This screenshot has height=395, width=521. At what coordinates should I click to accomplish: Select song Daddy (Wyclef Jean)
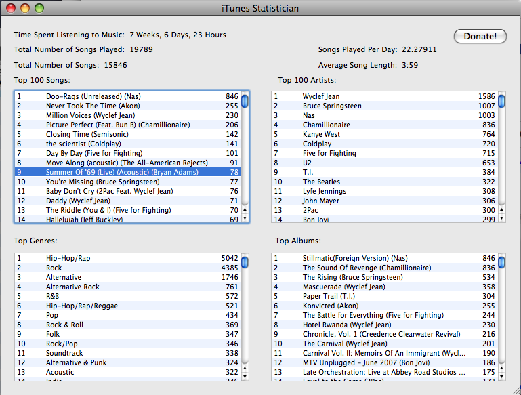coord(128,201)
